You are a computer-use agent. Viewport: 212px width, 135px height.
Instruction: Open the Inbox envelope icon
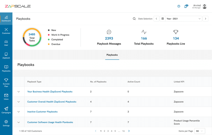[x=6, y=95]
